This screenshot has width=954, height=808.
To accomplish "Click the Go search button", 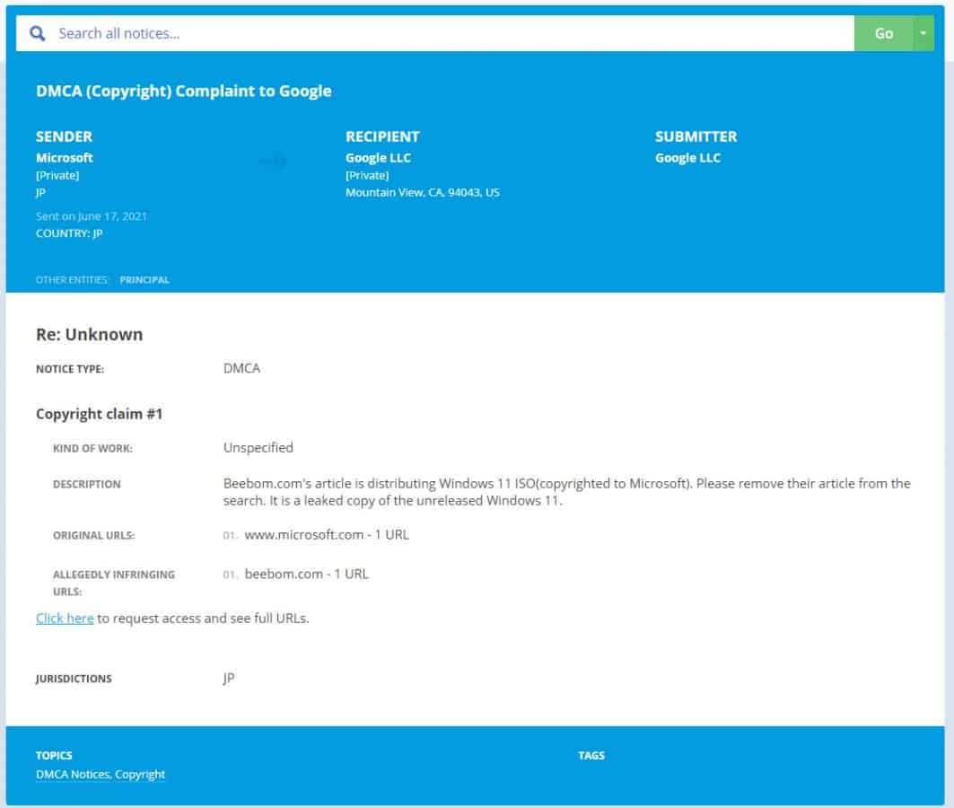I will (x=883, y=33).
